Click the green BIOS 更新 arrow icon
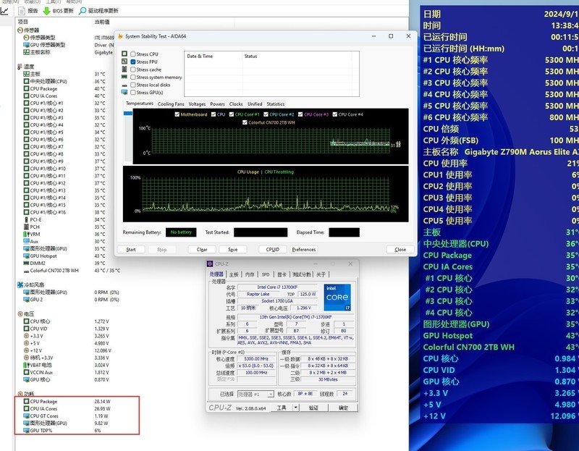Viewport: 579px width, 451px height. point(47,11)
